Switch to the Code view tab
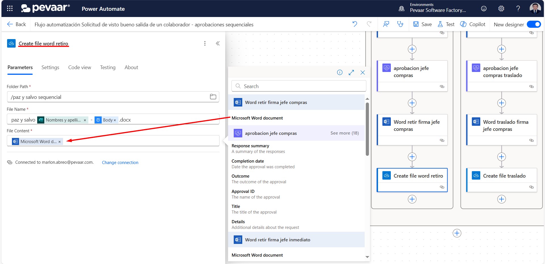 tap(80, 67)
